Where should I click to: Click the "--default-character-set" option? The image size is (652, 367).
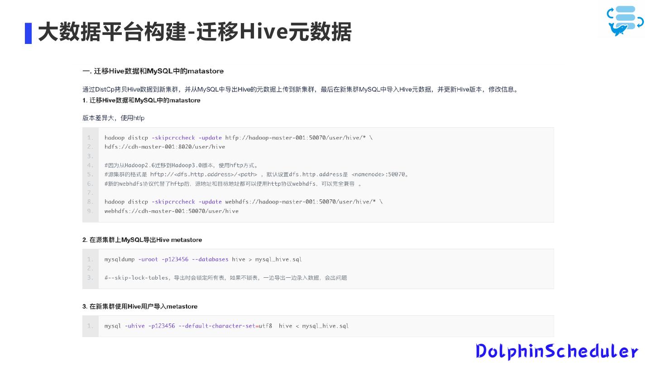point(217,326)
